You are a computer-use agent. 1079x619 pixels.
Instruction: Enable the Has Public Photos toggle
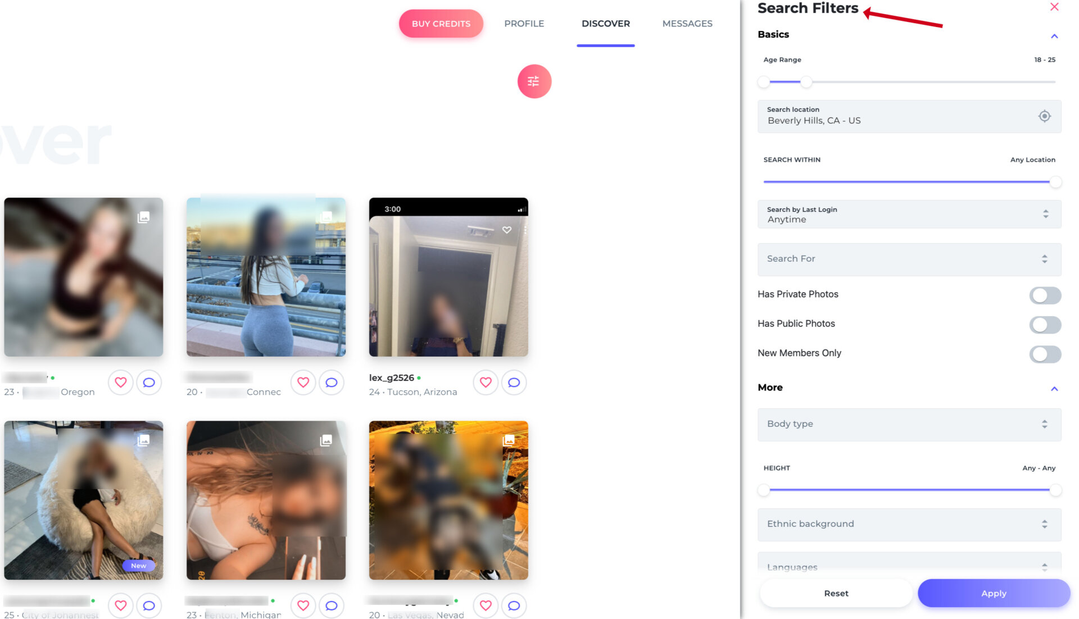1045,324
